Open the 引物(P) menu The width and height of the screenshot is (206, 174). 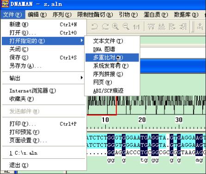click(x=128, y=15)
